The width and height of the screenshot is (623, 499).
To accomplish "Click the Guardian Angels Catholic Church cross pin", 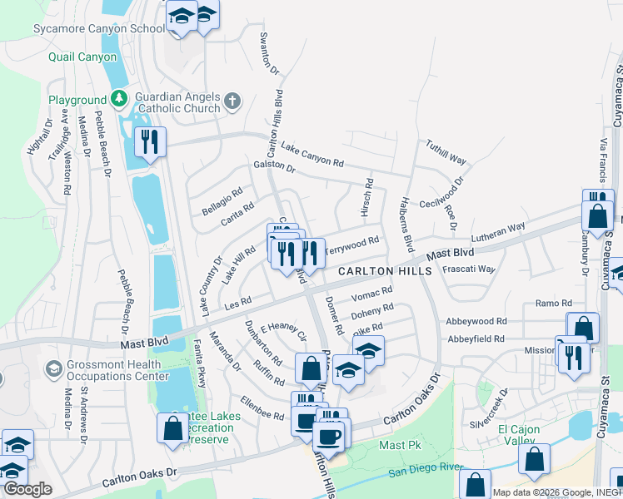I will (x=232, y=101).
